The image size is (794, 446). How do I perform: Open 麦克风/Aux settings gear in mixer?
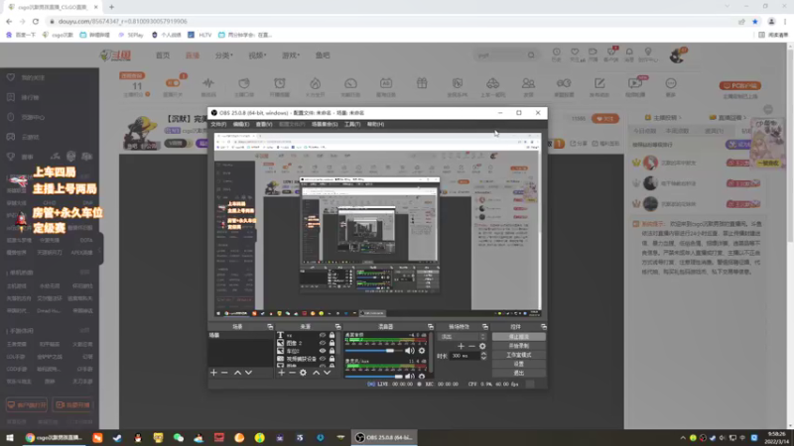[x=421, y=377]
